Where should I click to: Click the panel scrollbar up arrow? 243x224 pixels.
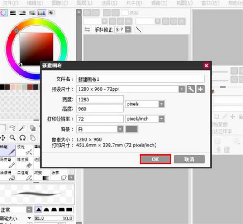[79, 12]
